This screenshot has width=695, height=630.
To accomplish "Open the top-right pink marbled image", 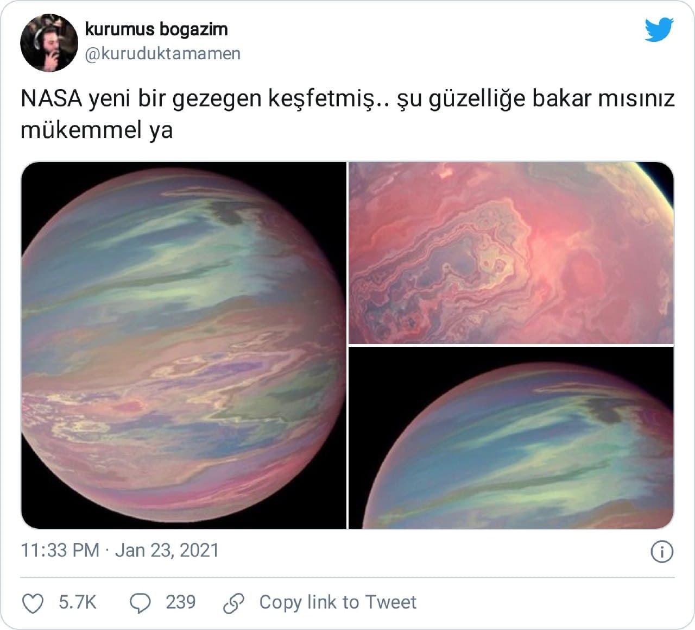I will [511, 253].
